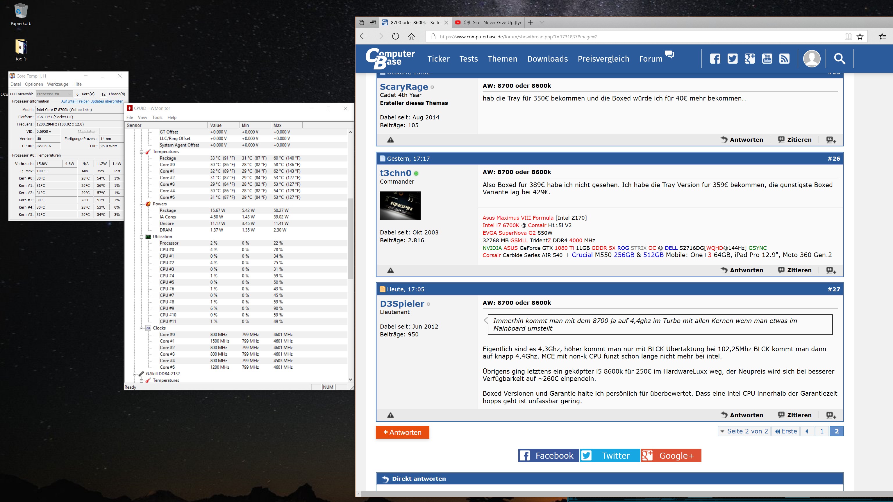Collapse the Clocks tree node
This screenshot has height=502, width=893.
[142, 328]
